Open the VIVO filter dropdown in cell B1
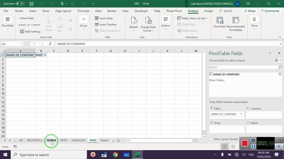This screenshot has width=284, height=159. coord(45,55)
